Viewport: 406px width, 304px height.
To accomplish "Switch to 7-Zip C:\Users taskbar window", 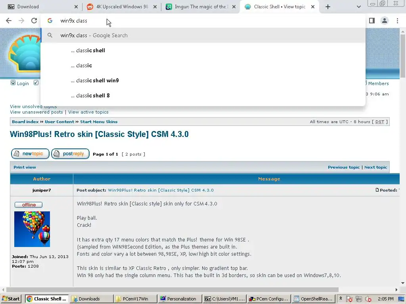I will (x=224, y=299).
